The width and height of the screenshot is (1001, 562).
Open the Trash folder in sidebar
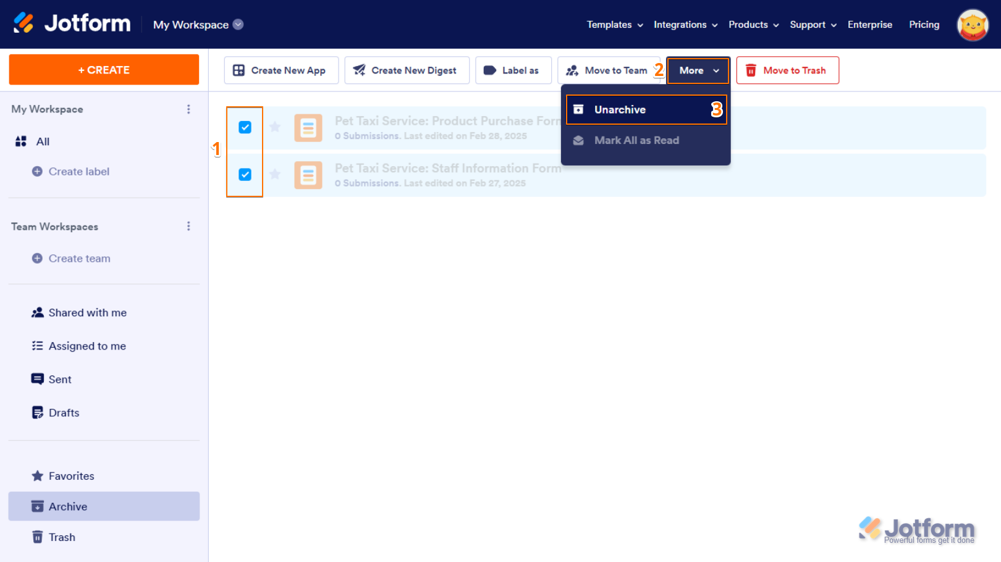tap(104, 537)
